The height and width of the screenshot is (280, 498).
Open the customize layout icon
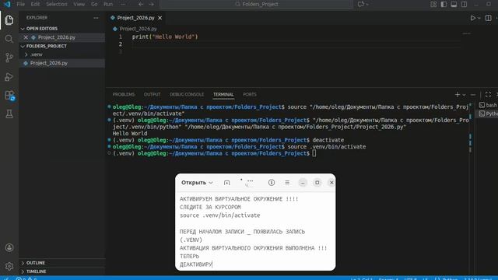pyautogui.click(x=433, y=4)
